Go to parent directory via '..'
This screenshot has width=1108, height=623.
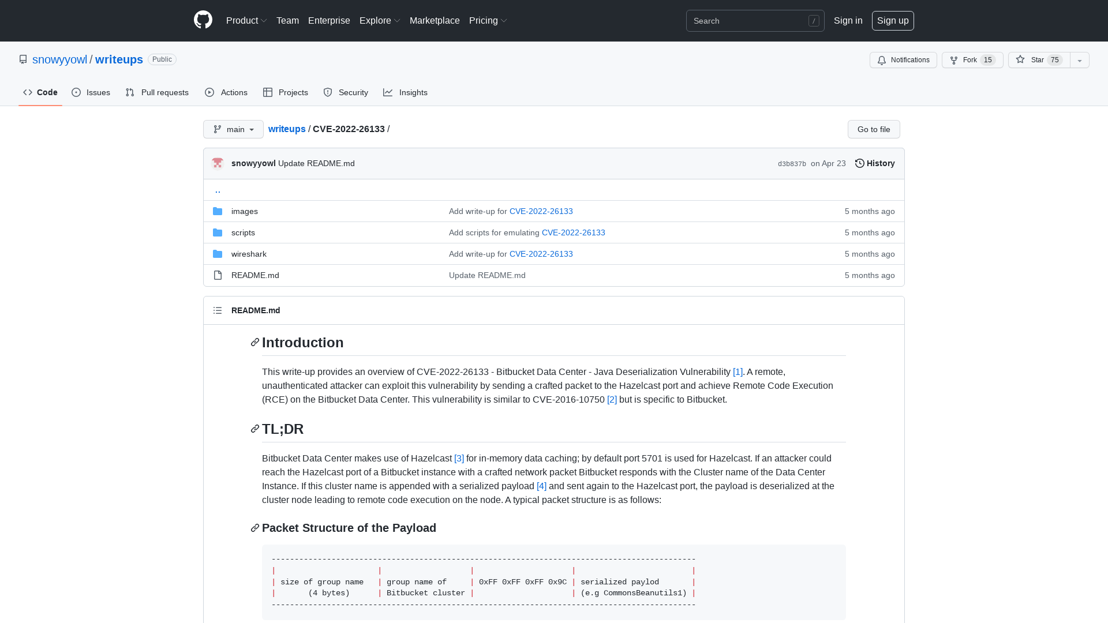(x=218, y=190)
